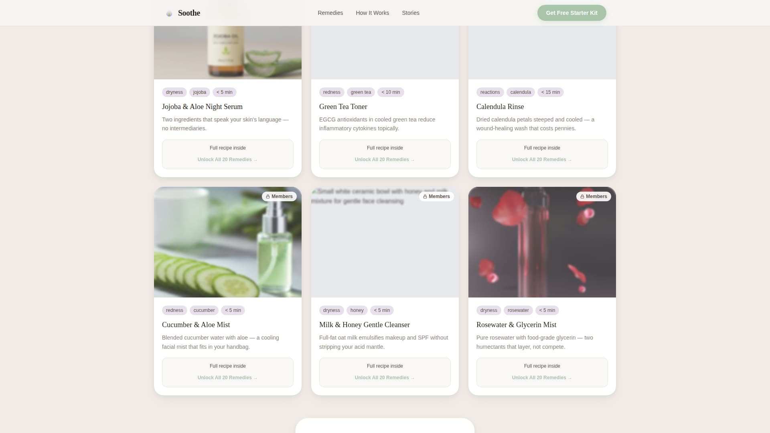Click Full recipe inside on Calendula Rinse card
770x433 pixels.
tap(542, 148)
